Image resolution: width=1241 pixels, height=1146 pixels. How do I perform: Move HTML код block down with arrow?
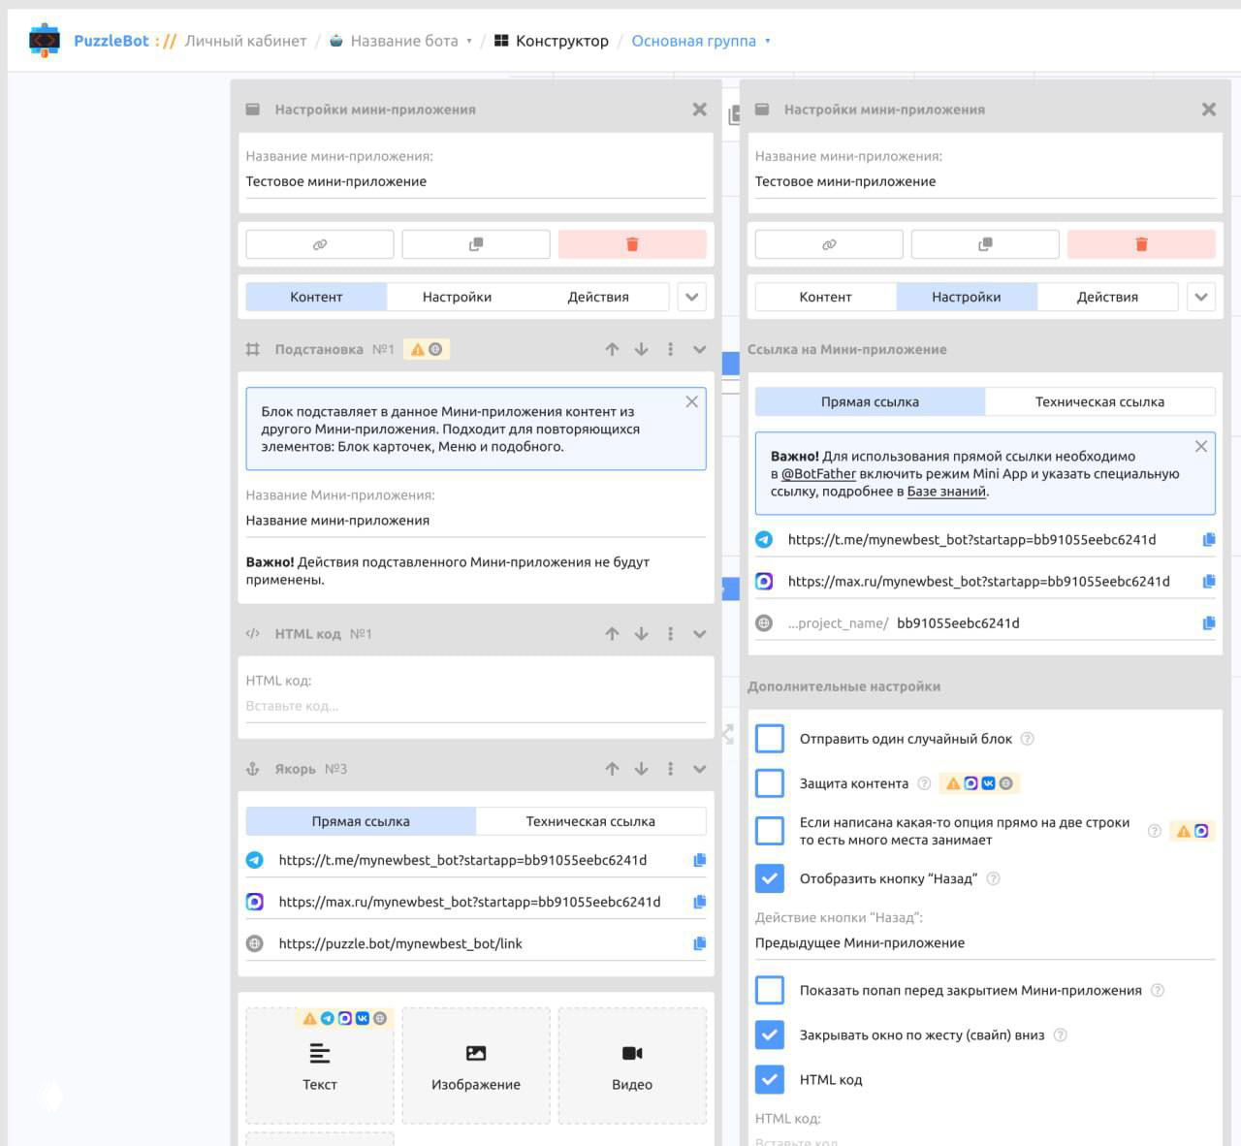pyautogui.click(x=641, y=634)
